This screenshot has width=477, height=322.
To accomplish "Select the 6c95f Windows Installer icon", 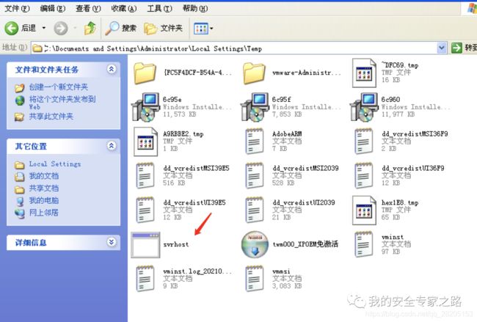I will point(255,107).
